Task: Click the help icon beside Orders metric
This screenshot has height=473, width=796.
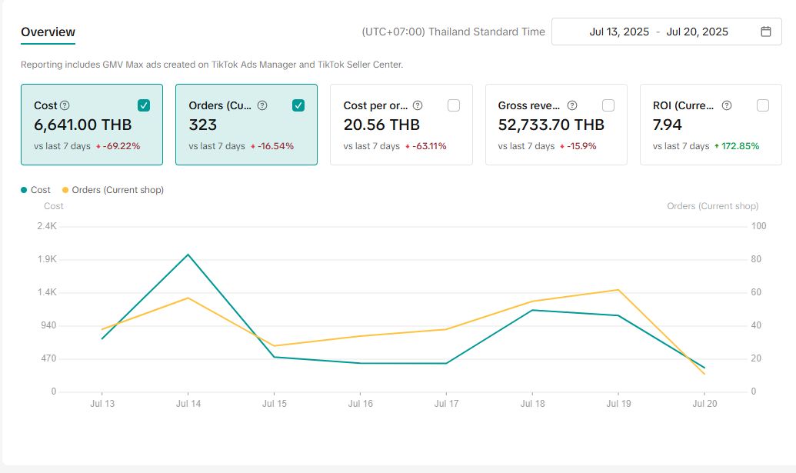Action: [x=262, y=105]
